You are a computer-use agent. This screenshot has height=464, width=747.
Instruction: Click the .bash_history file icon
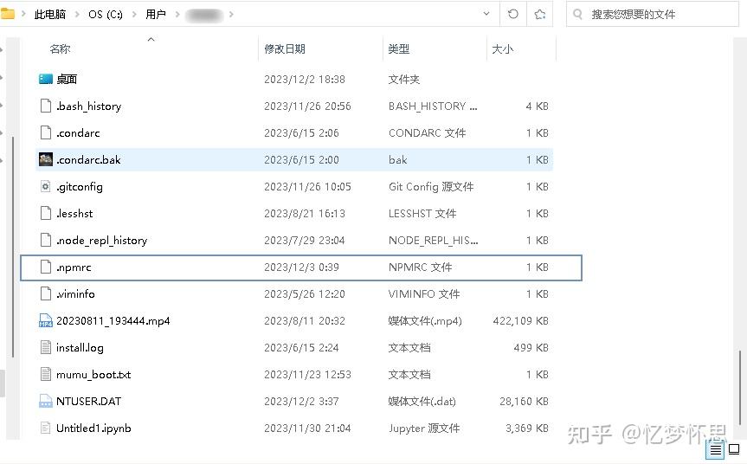46,106
